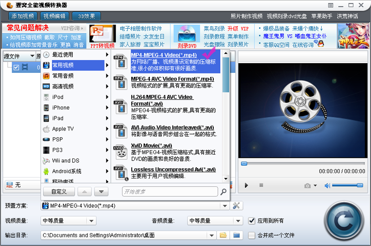This screenshot has width=371, height=246.
Task: Expand the PSP submenu arrow
Action: [107, 139]
